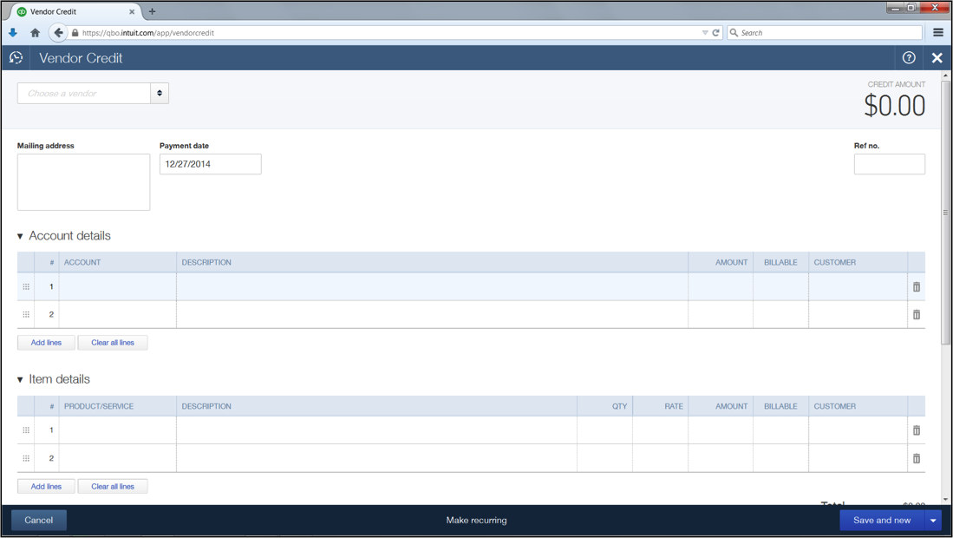Click the Payment date field

(211, 164)
